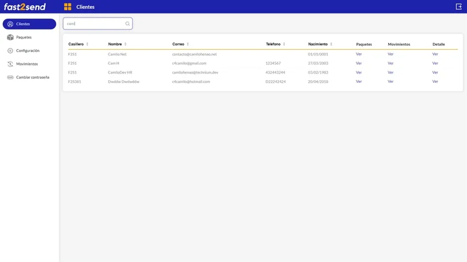This screenshot has width=467, height=262.
Task: Sort table by Correo column arrows
Action: point(188,44)
